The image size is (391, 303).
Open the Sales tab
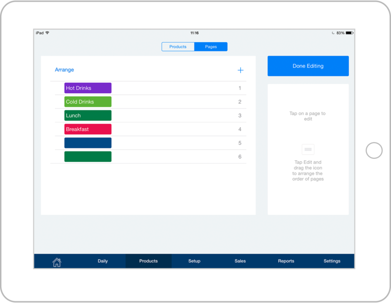pyautogui.click(x=240, y=261)
